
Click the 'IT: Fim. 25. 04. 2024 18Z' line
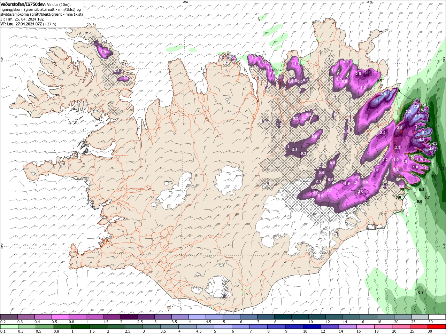tap(22, 19)
